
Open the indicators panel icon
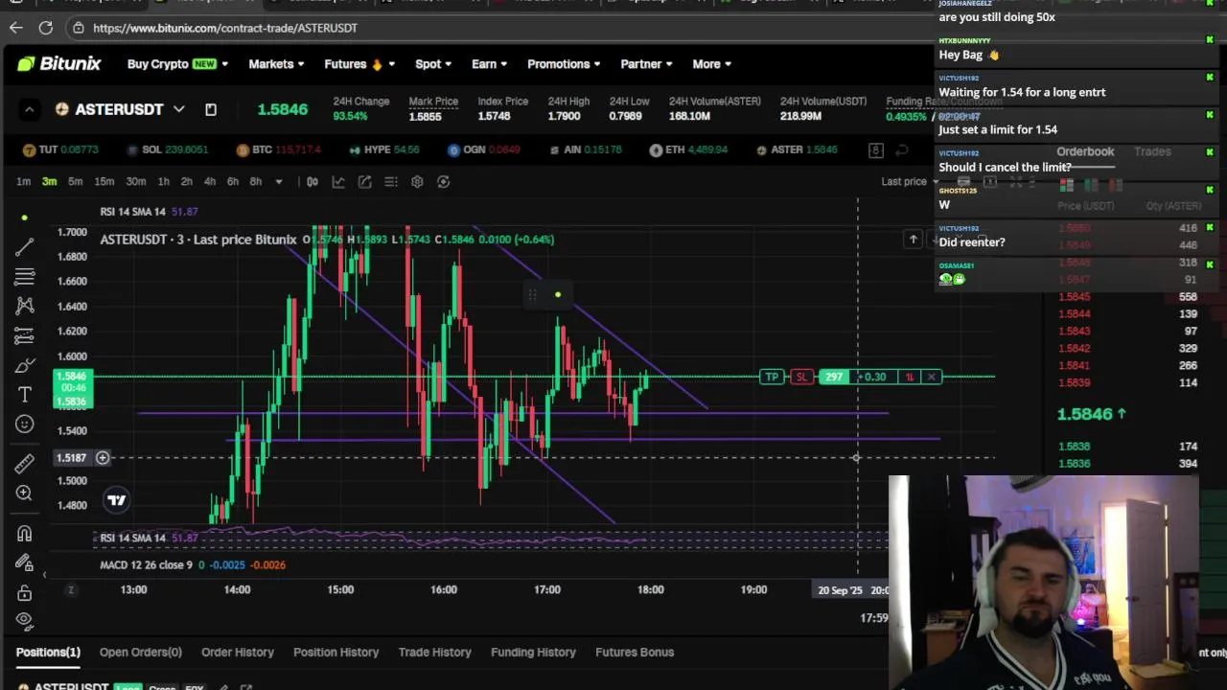tap(338, 181)
